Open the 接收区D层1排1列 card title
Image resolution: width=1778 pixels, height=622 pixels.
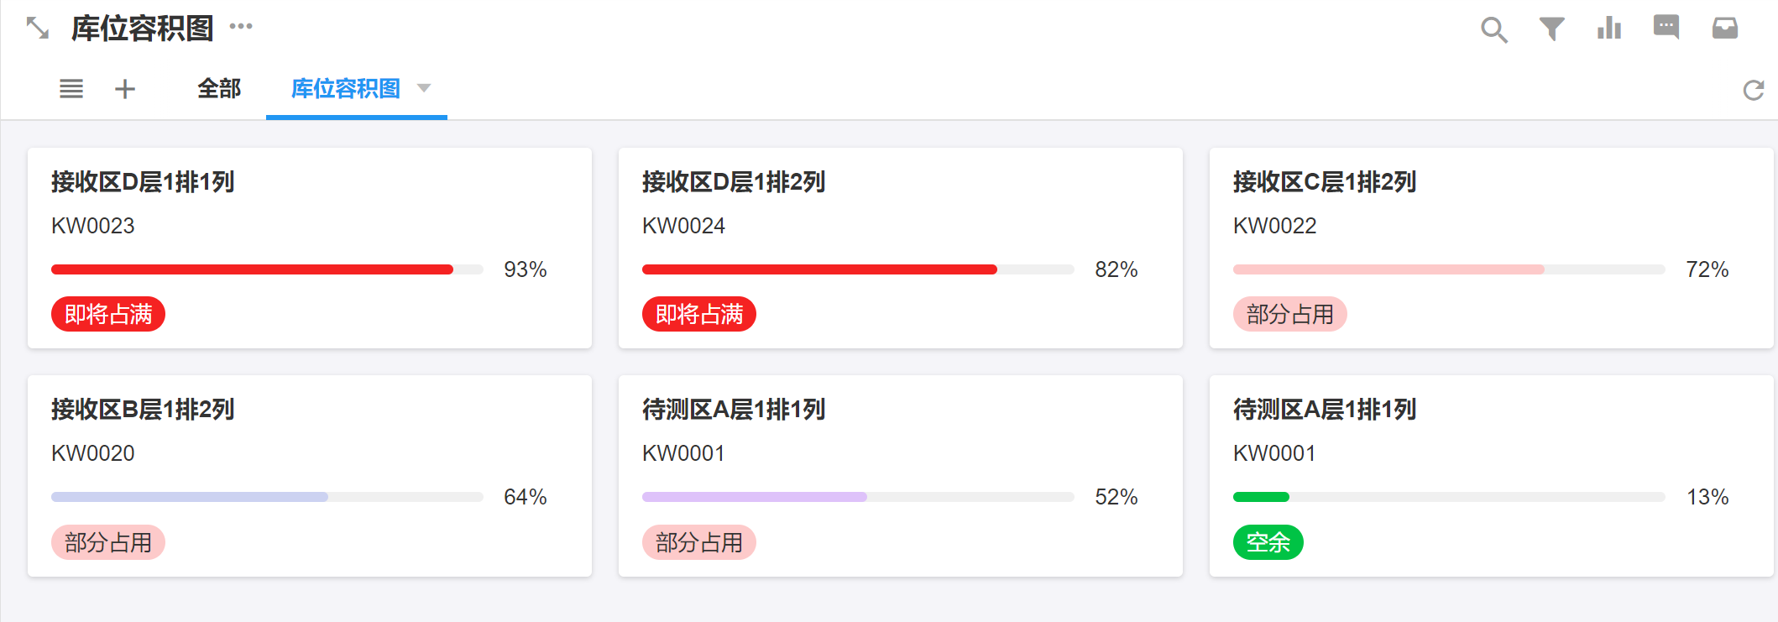coord(143,182)
